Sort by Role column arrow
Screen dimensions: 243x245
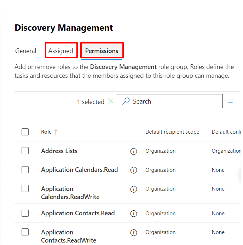56,132
